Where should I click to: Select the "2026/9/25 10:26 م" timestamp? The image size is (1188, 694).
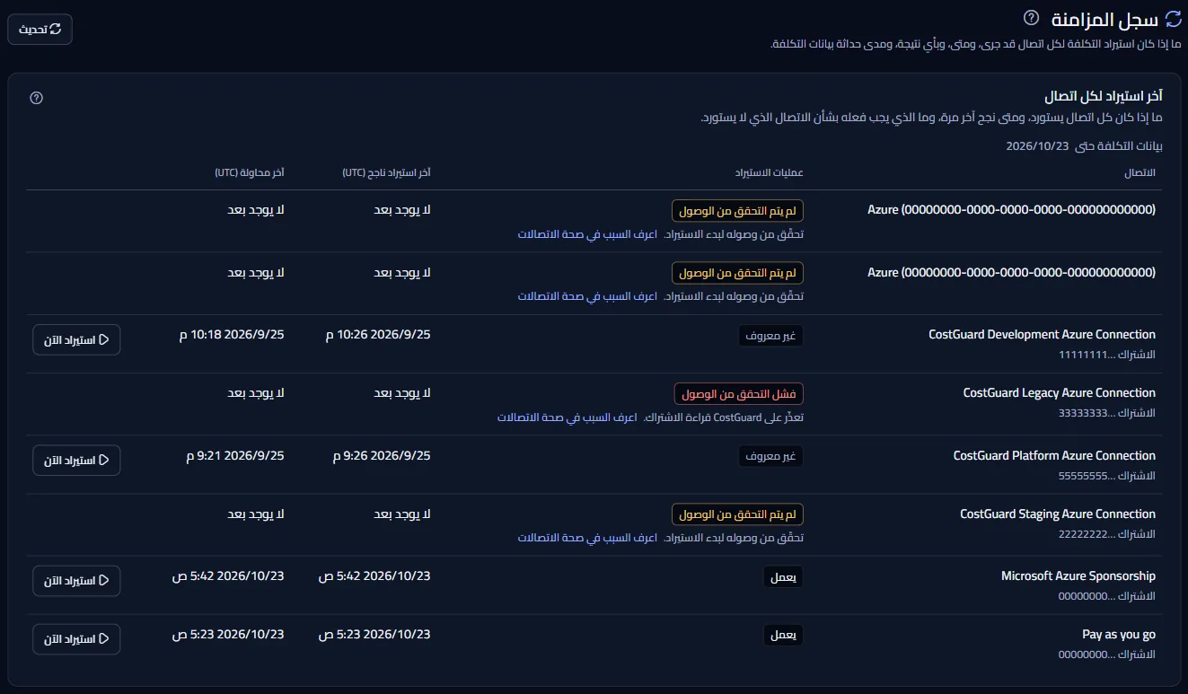[x=378, y=334]
